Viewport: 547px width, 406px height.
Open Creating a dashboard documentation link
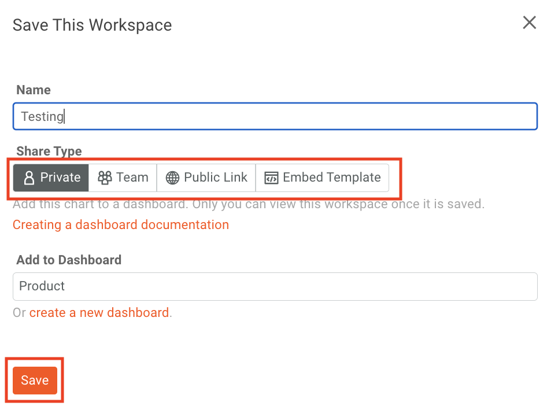(121, 224)
